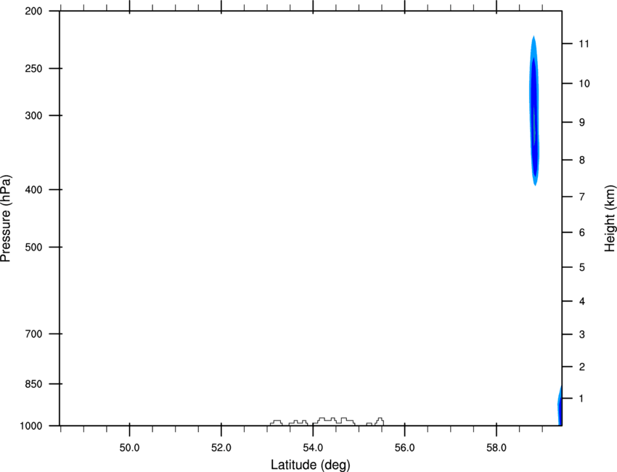Pick the 3 km height label
Image resolution: width=617 pixels, height=472 pixels.
[x=582, y=334]
